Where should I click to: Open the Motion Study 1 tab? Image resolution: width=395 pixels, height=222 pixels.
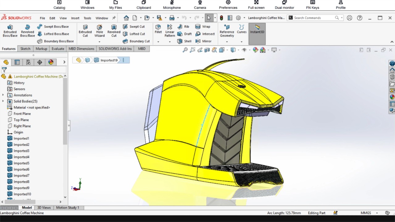68,208
